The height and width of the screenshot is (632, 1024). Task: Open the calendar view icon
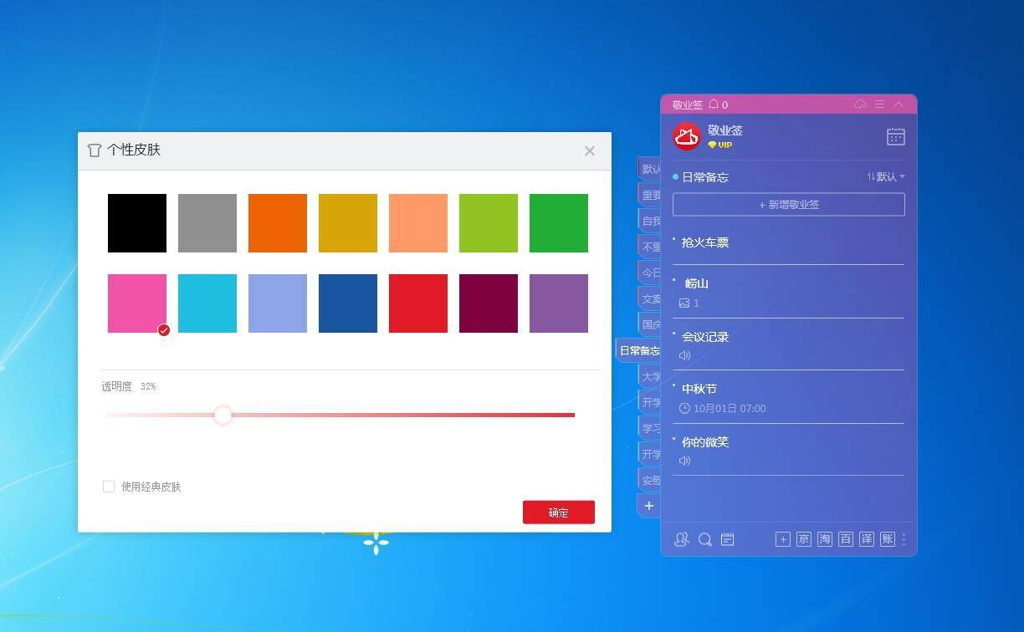click(x=895, y=137)
